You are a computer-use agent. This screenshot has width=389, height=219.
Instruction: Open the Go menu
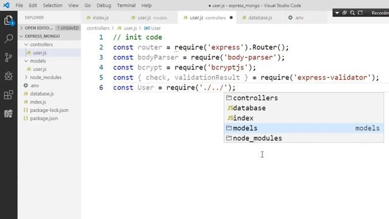point(88,5)
